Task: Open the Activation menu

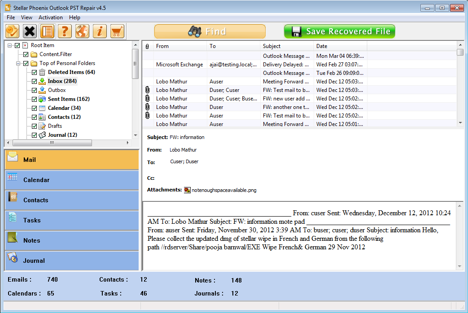Action: click(x=51, y=17)
